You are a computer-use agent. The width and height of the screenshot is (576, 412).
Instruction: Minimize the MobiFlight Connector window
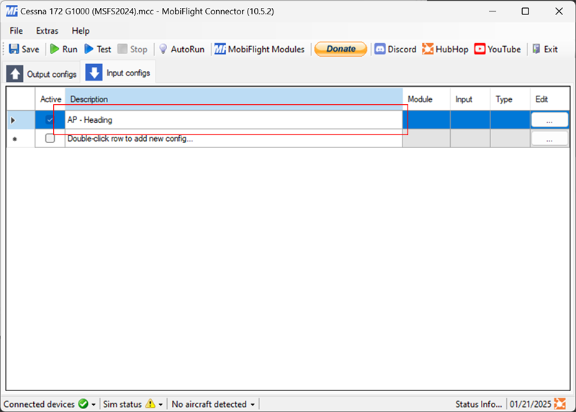492,11
